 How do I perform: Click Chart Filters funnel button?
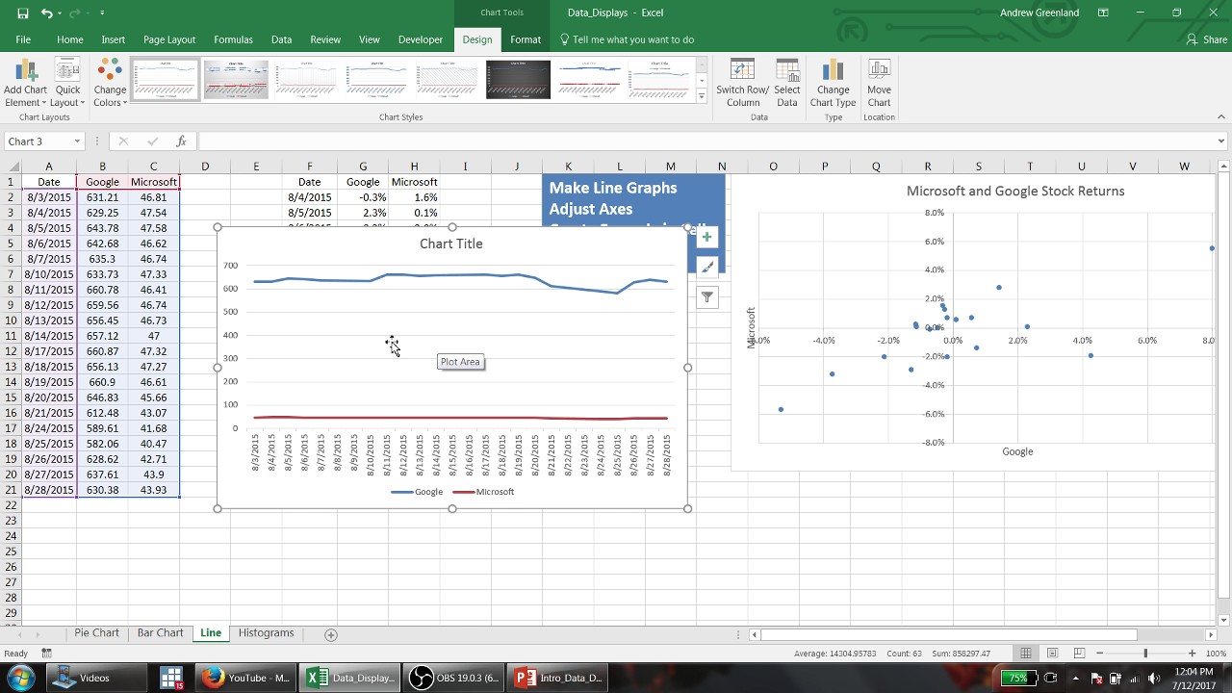tap(706, 297)
